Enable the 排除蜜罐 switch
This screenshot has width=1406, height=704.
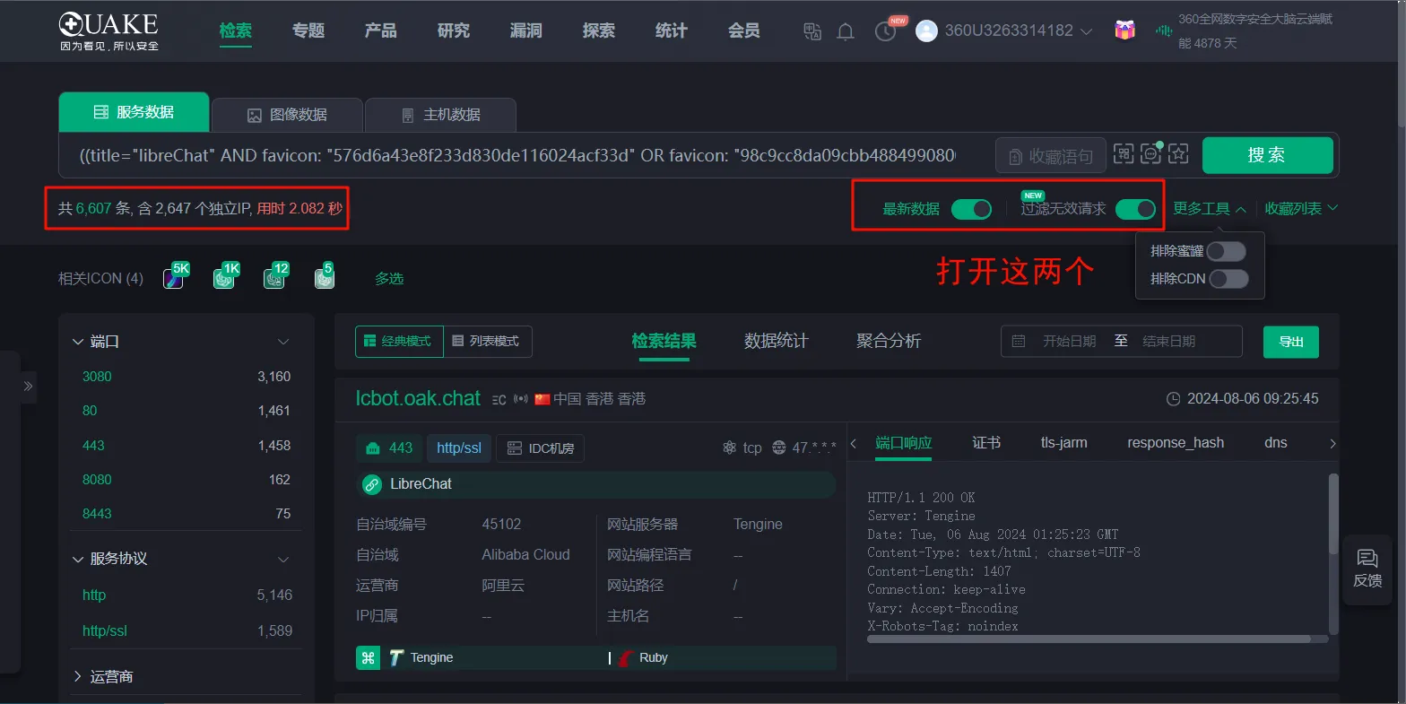1226,251
